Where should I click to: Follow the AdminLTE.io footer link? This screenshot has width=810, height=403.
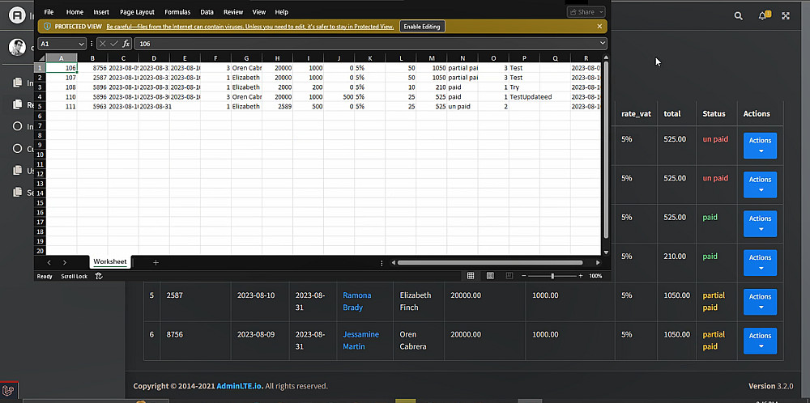(x=240, y=386)
